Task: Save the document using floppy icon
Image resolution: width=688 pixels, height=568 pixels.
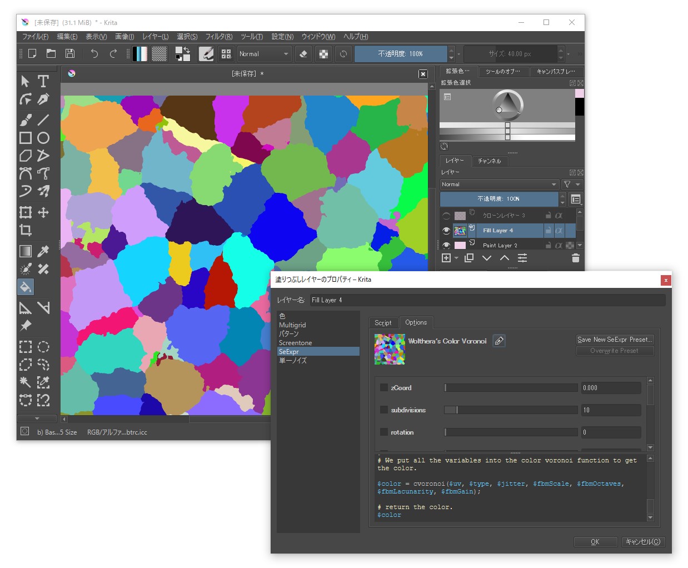Action: click(x=70, y=53)
